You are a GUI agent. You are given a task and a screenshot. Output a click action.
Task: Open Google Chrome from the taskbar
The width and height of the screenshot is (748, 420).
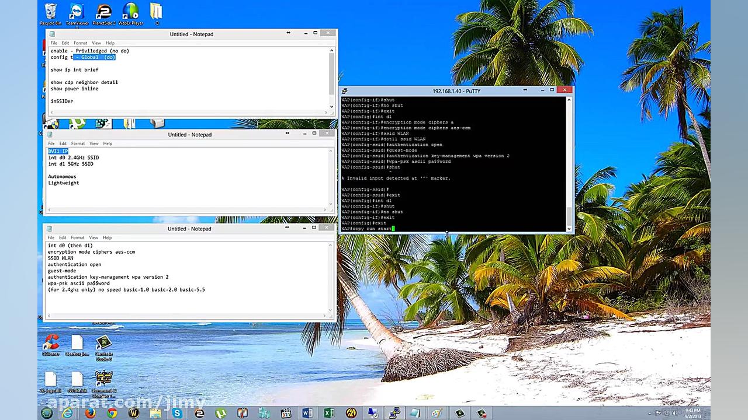[112, 414]
